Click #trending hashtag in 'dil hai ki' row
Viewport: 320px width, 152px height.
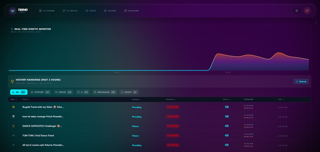(x=137, y=145)
